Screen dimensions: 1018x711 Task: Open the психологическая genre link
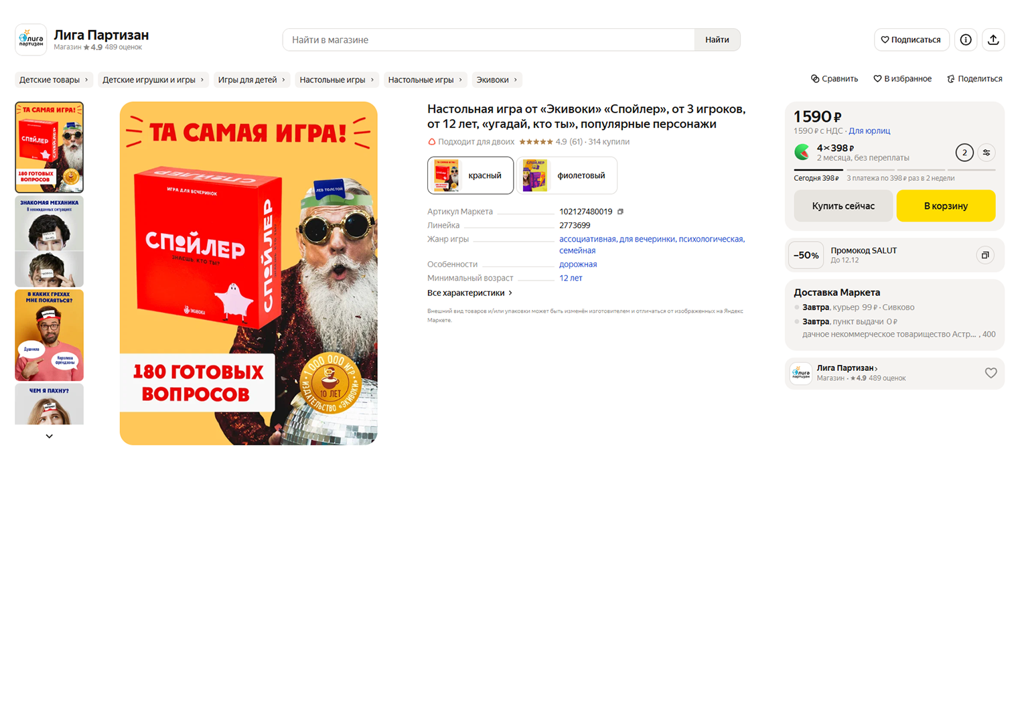711,239
